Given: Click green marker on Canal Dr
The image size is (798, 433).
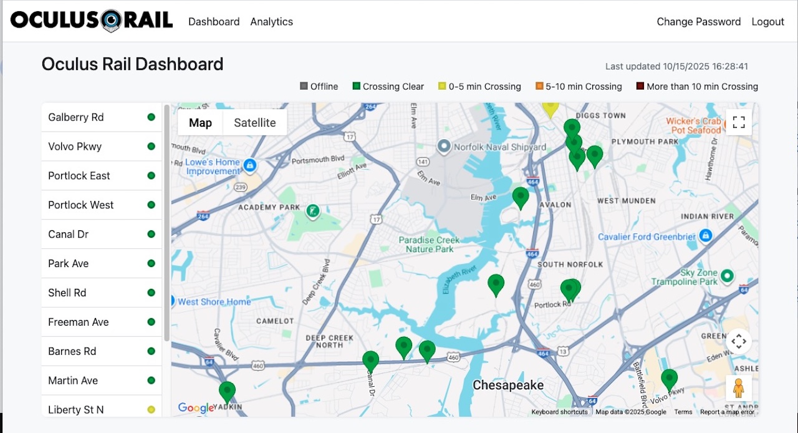Looking at the screenshot, I should (371, 360).
